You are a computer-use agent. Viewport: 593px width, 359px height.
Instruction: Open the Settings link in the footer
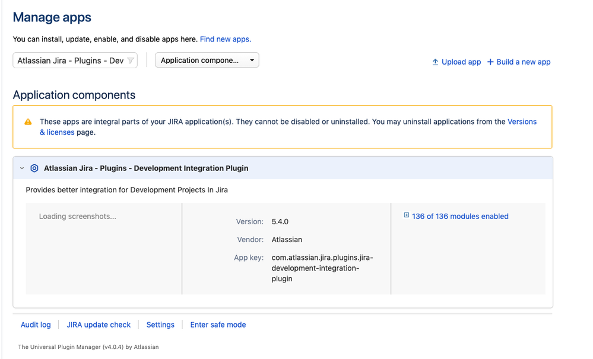pyautogui.click(x=160, y=325)
